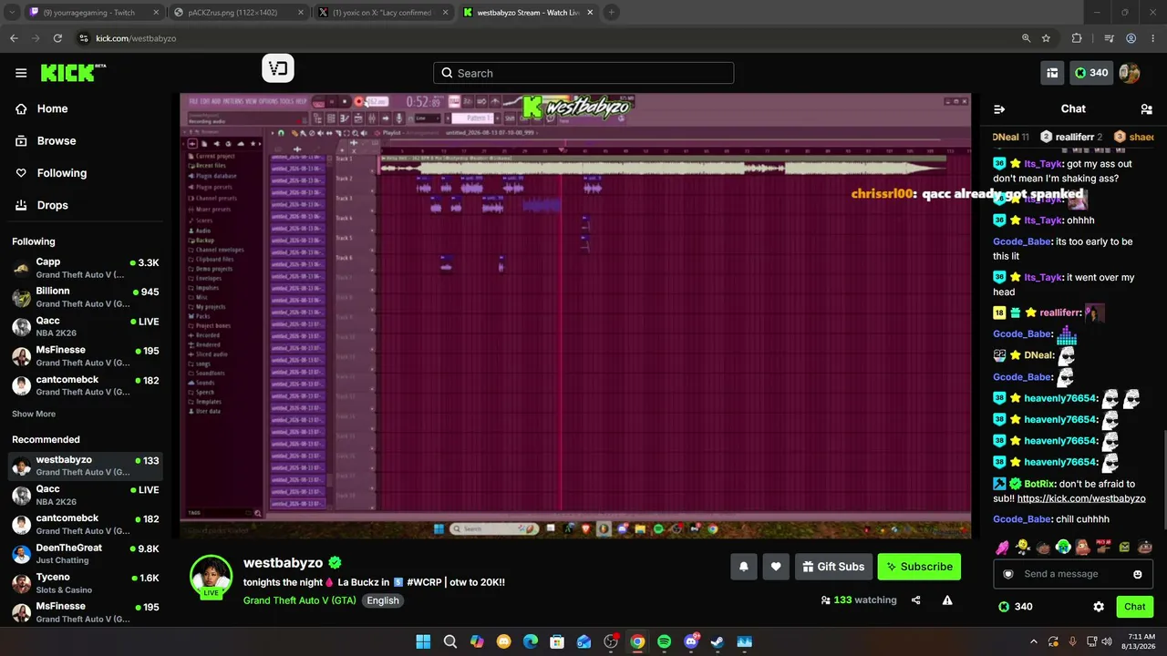Open the user profile avatar menu
The image size is (1167, 656).
1130,73
